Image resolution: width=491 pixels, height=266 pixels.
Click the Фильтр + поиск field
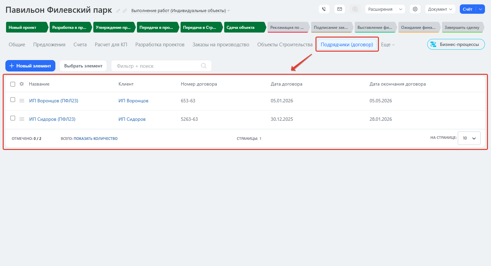(x=156, y=66)
